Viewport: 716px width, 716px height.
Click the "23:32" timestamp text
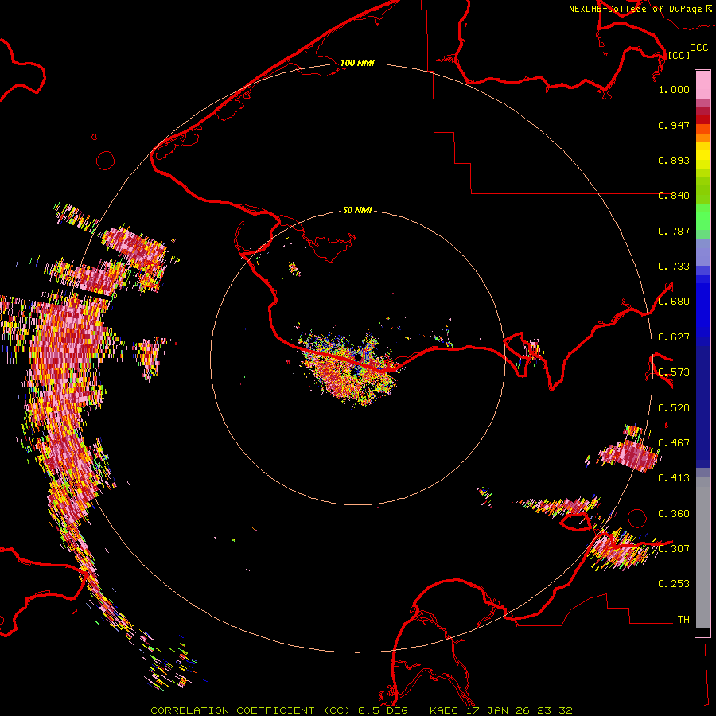click(x=556, y=710)
